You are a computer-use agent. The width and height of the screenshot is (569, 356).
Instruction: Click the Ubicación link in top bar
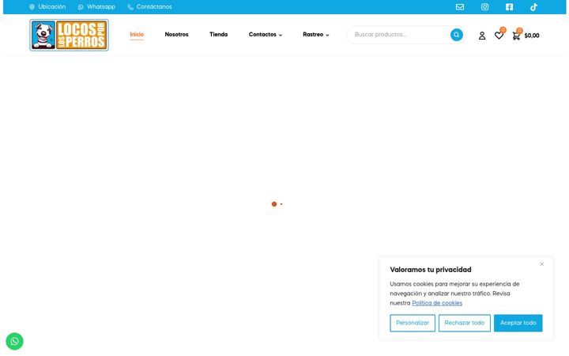52,7
